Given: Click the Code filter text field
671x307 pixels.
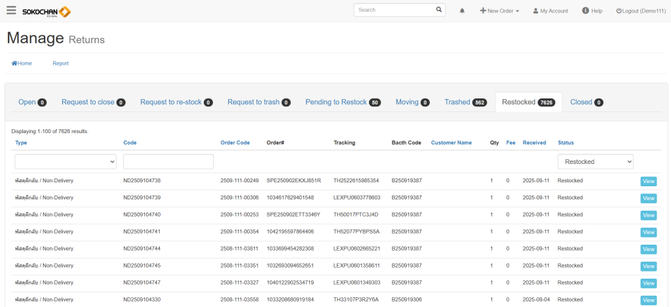Looking at the screenshot, I should click(x=168, y=161).
